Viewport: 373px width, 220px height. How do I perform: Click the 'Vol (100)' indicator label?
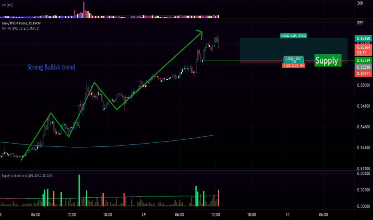[x=7, y=5]
